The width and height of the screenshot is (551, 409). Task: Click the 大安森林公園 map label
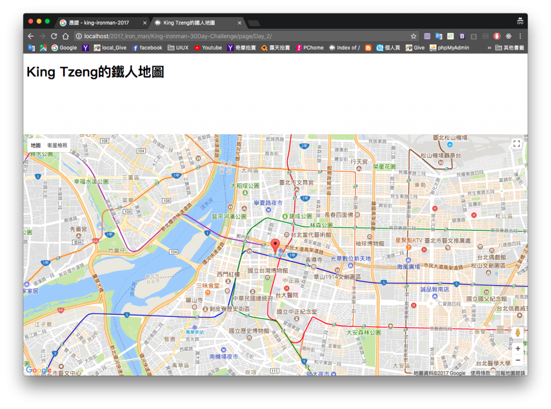(364, 332)
